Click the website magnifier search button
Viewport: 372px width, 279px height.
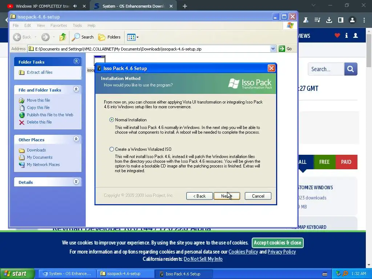351,69
